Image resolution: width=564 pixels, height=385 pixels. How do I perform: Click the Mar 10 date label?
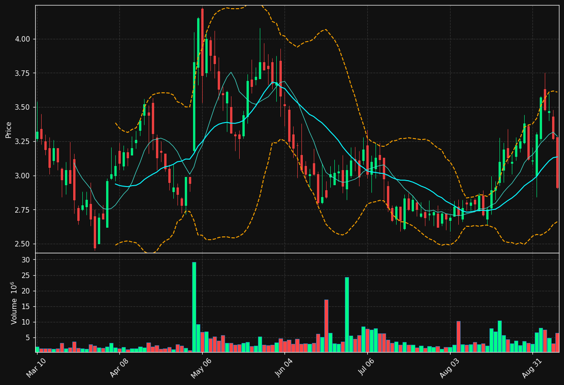36,368
